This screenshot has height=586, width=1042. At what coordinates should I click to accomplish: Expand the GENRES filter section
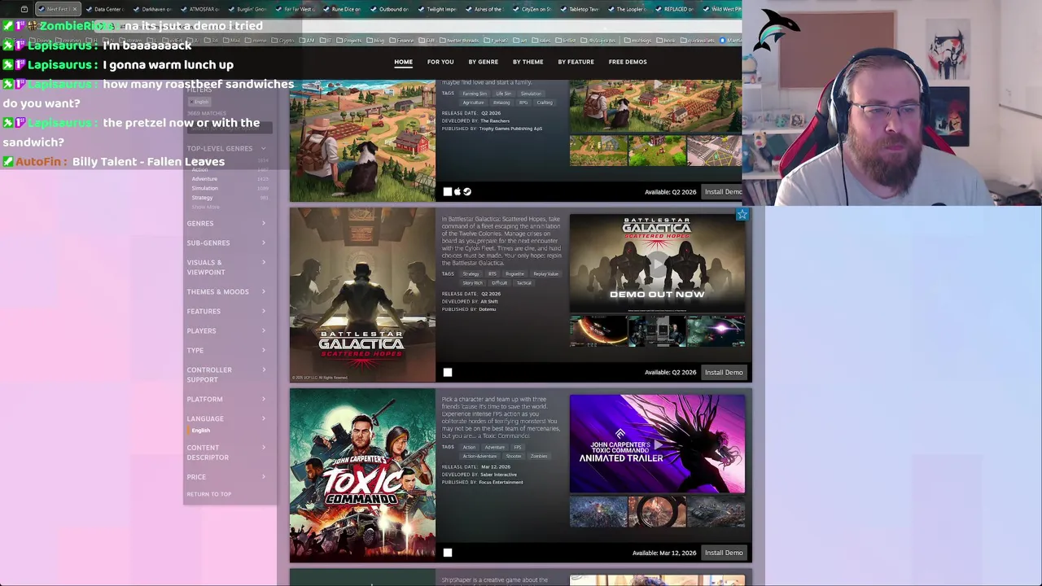click(x=226, y=224)
